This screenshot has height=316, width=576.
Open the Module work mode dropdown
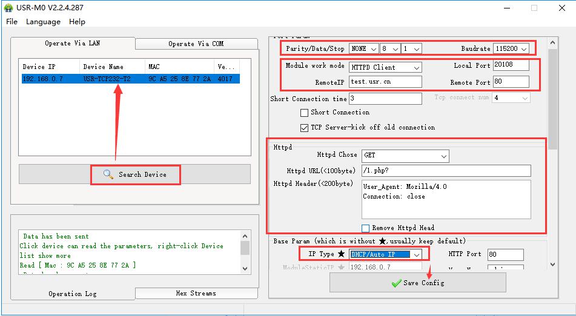pyautogui.click(x=385, y=67)
